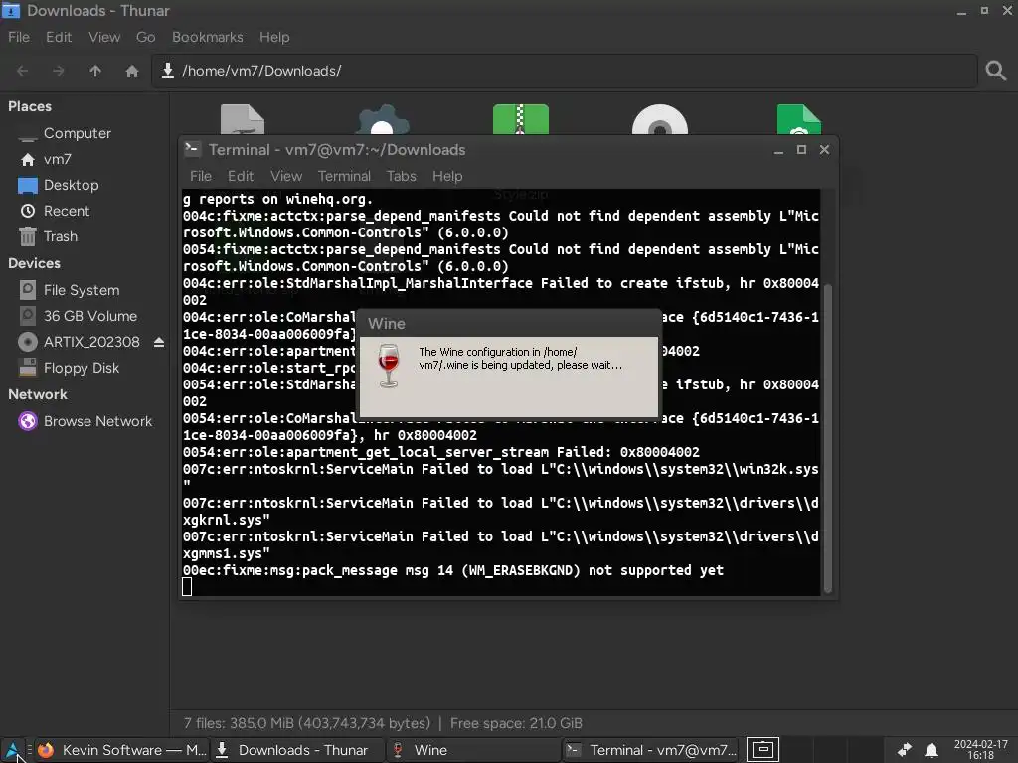Viewport: 1018px width, 763px height.
Task: Open Thunar Edit menu
Action: click(x=59, y=37)
